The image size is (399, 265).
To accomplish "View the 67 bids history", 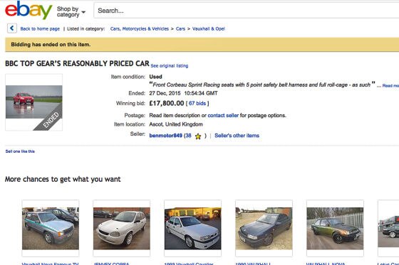I will click(x=197, y=103).
